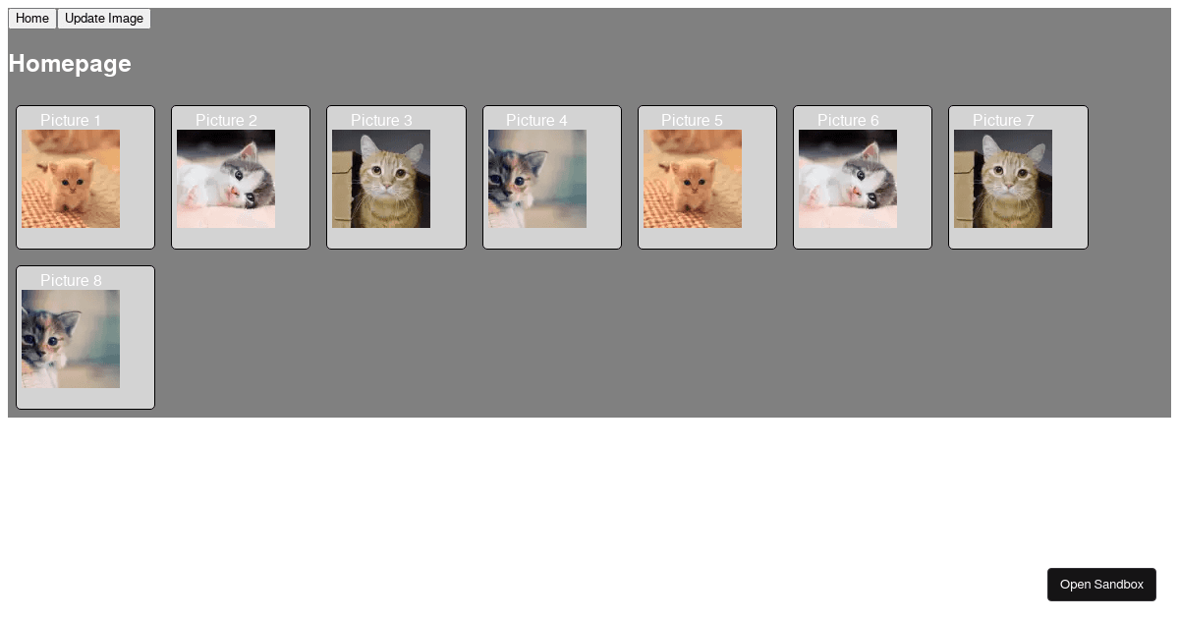
Task: Open the Update Image page
Action: [104, 19]
